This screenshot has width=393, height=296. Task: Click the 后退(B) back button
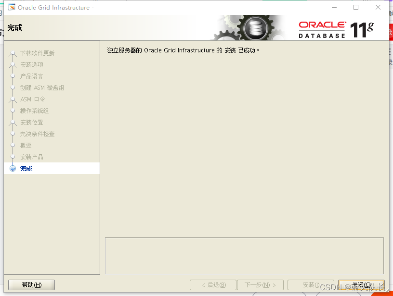[213, 285]
